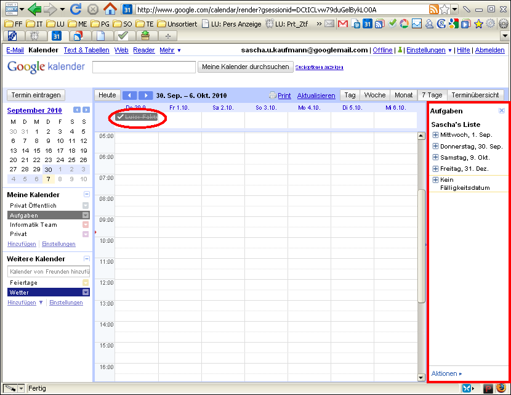Screen dimensions: 511x395
Task: Click the Kalender von Freunden input field
Action: 49,271
